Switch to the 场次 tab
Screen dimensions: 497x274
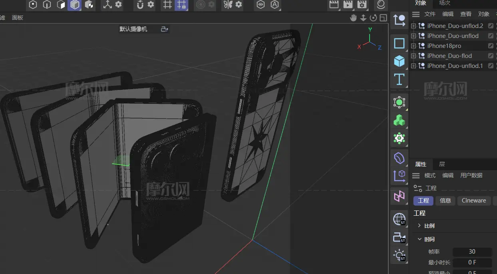(445, 3)
